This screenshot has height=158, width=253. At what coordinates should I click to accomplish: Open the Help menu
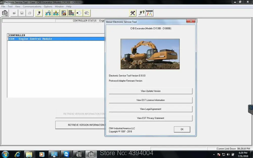pos(69,7)
